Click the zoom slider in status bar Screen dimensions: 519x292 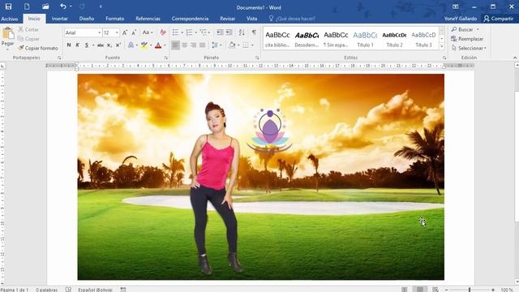coord(470,290)
